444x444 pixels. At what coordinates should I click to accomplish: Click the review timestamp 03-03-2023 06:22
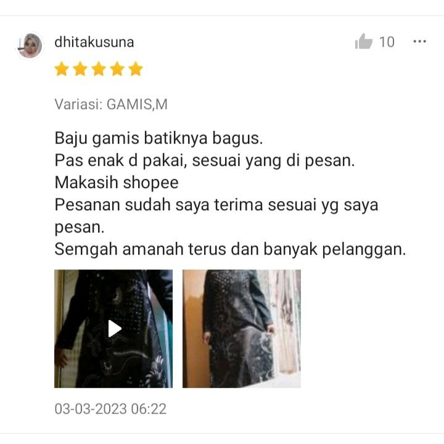click(x=110, y=409)
